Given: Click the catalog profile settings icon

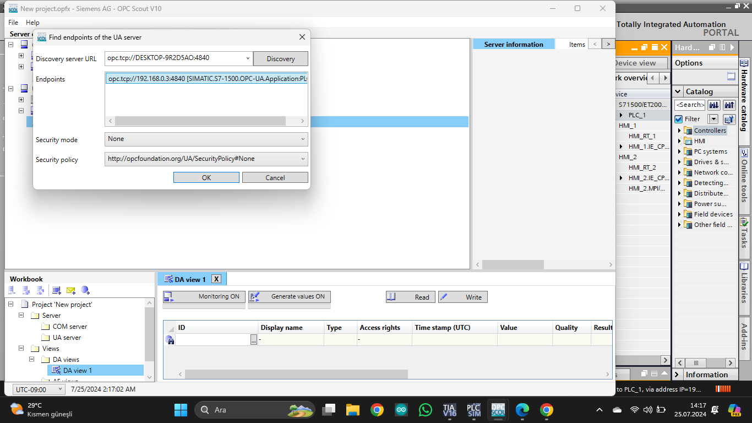Looking at the screenshot, I should coord(729,119).
